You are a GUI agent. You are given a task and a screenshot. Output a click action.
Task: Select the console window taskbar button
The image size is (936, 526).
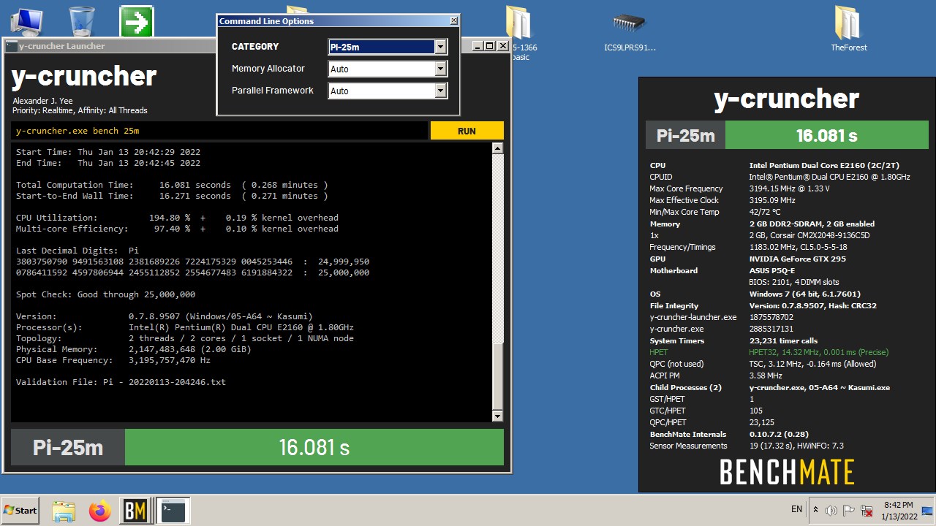[173, 511]
